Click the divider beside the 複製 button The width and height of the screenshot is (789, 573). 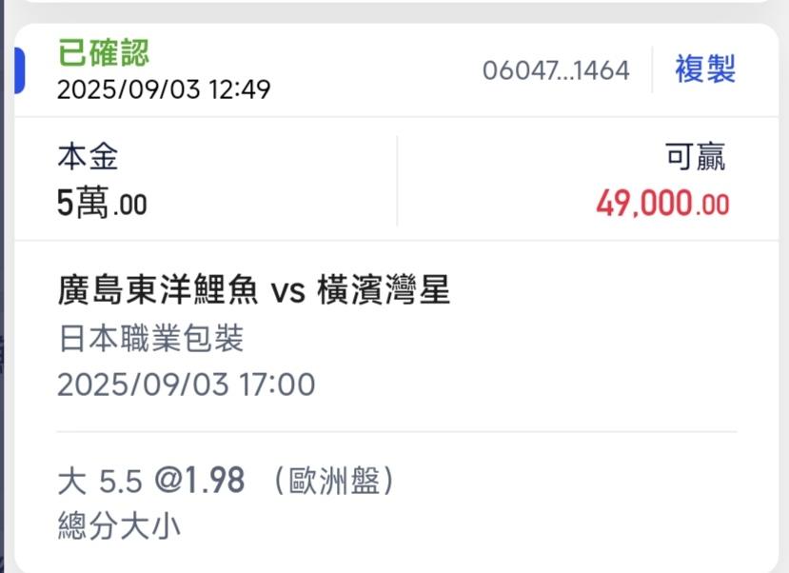(653, 69)
